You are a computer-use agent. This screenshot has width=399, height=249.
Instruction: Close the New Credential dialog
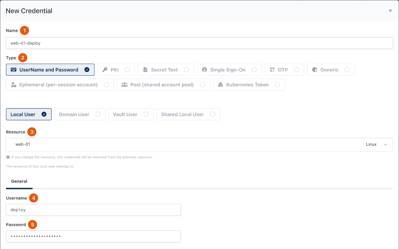(x=390, y=11)
